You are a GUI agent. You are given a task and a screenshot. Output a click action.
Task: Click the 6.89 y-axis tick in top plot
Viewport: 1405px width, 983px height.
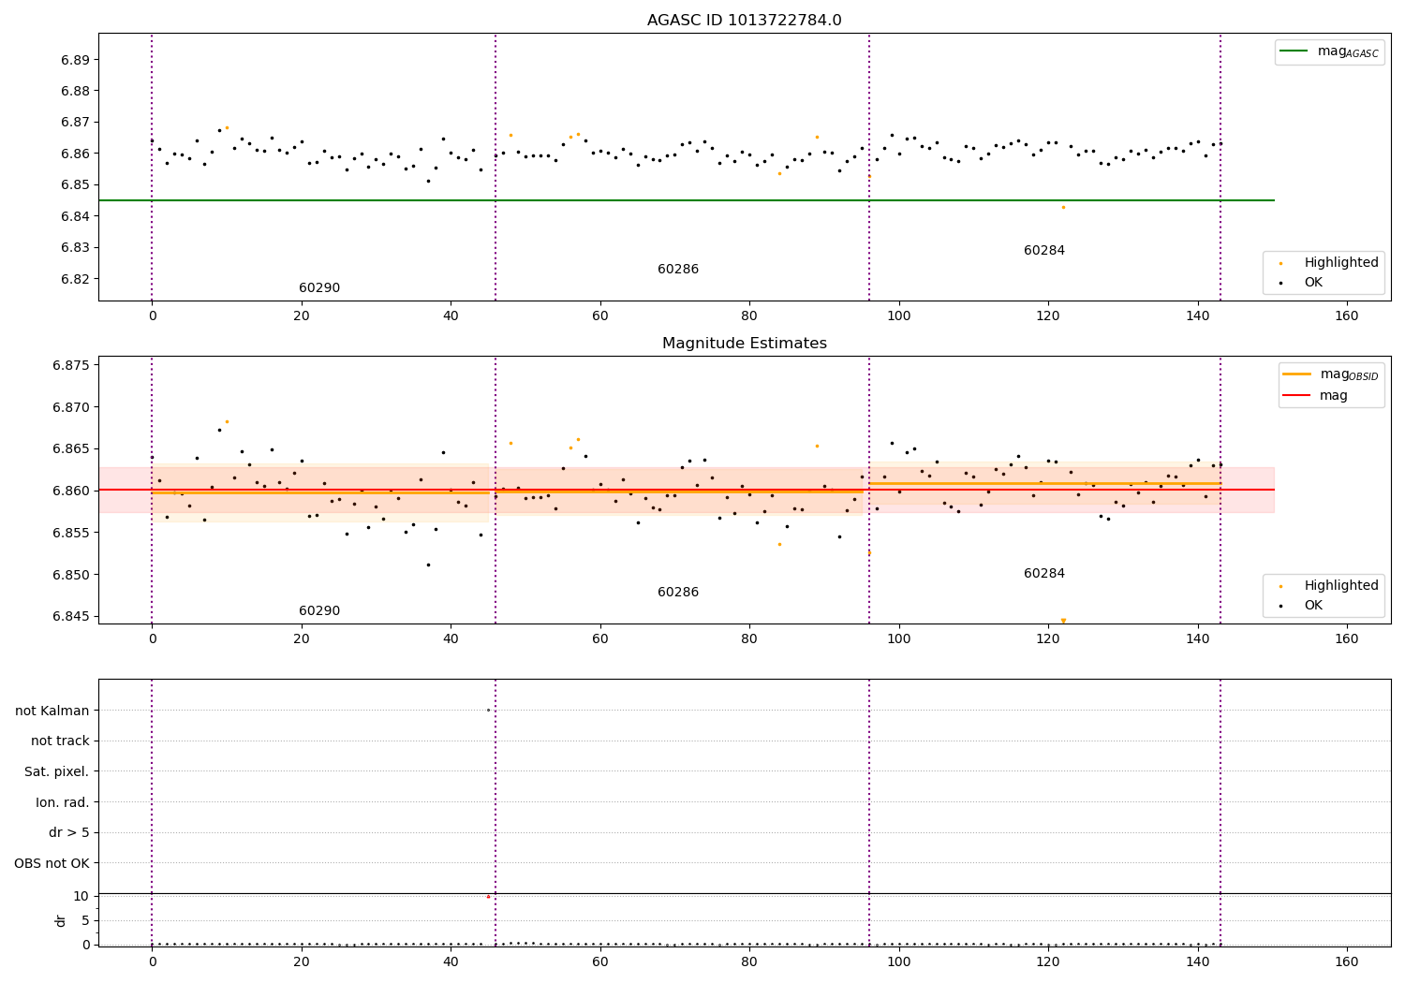75,60
